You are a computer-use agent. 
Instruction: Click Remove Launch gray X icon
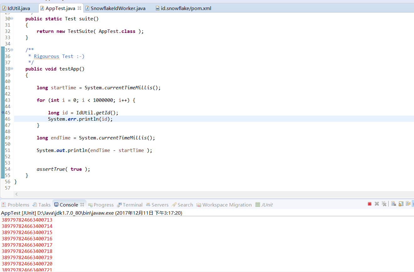point(377,204)
